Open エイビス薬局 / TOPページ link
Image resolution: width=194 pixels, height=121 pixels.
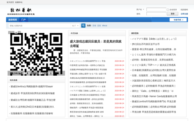pyautogui.click(x=154, y=65)
